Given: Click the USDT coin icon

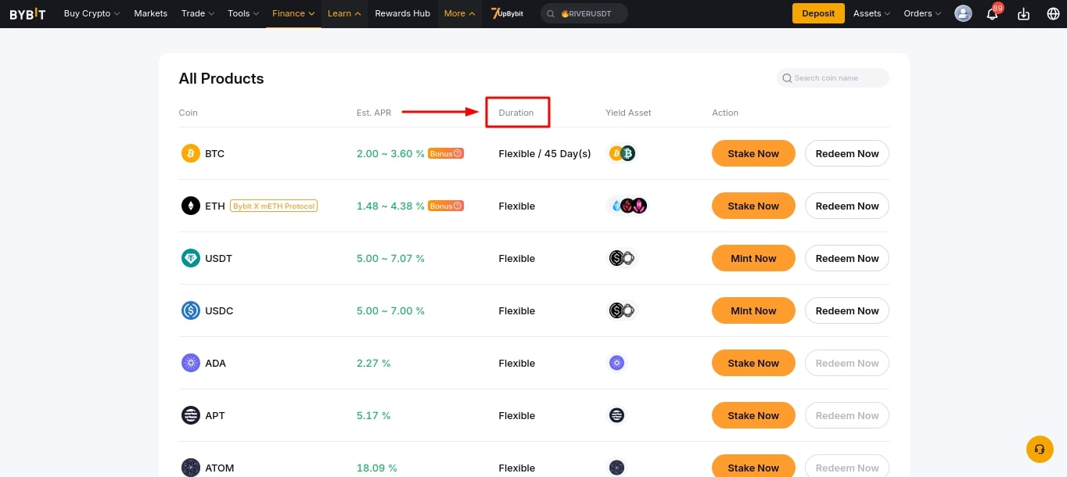Looking at the screenshot, I should pyautogui.click(x=191, y=258).
